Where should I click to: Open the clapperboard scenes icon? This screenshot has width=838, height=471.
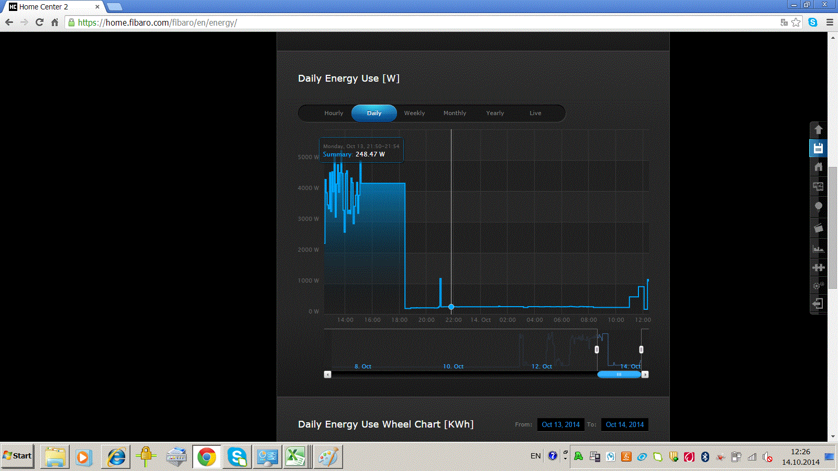(x=818, y=228)
